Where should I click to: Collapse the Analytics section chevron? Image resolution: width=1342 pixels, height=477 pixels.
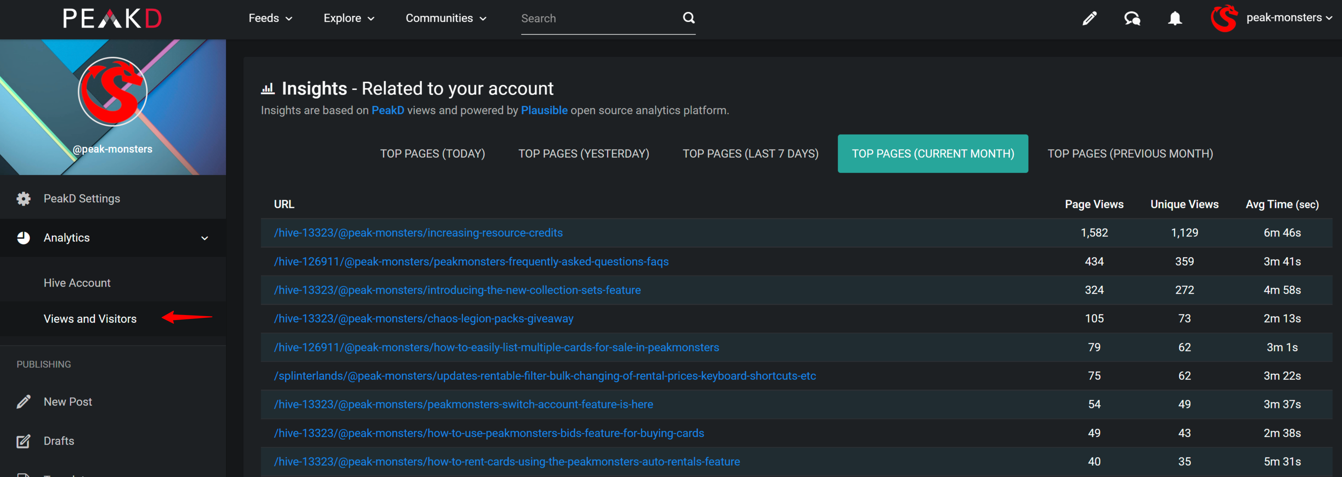205,238
